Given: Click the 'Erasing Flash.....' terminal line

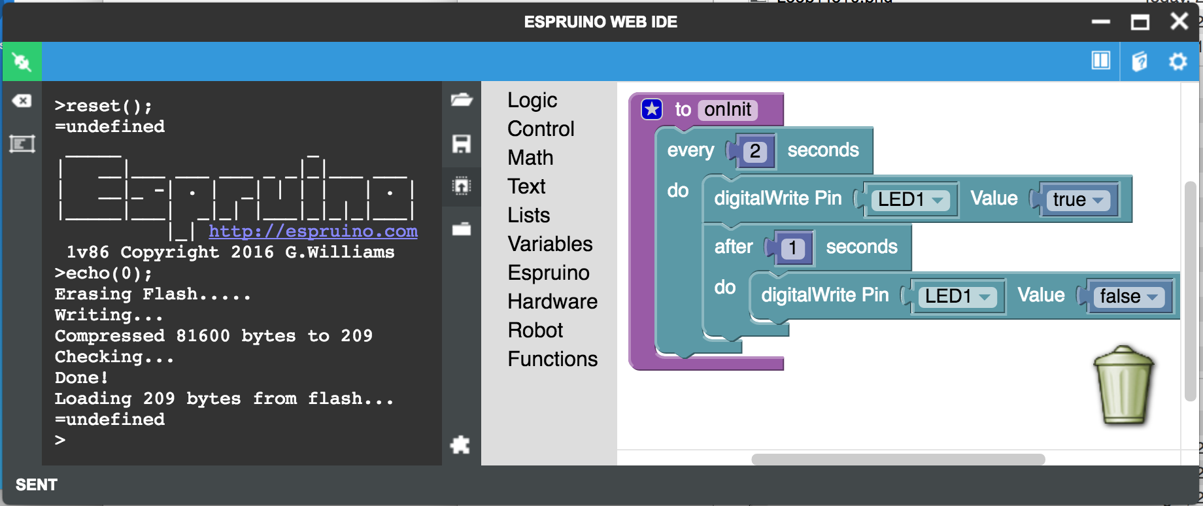Looking at the screenshot, I should point(153,294).
